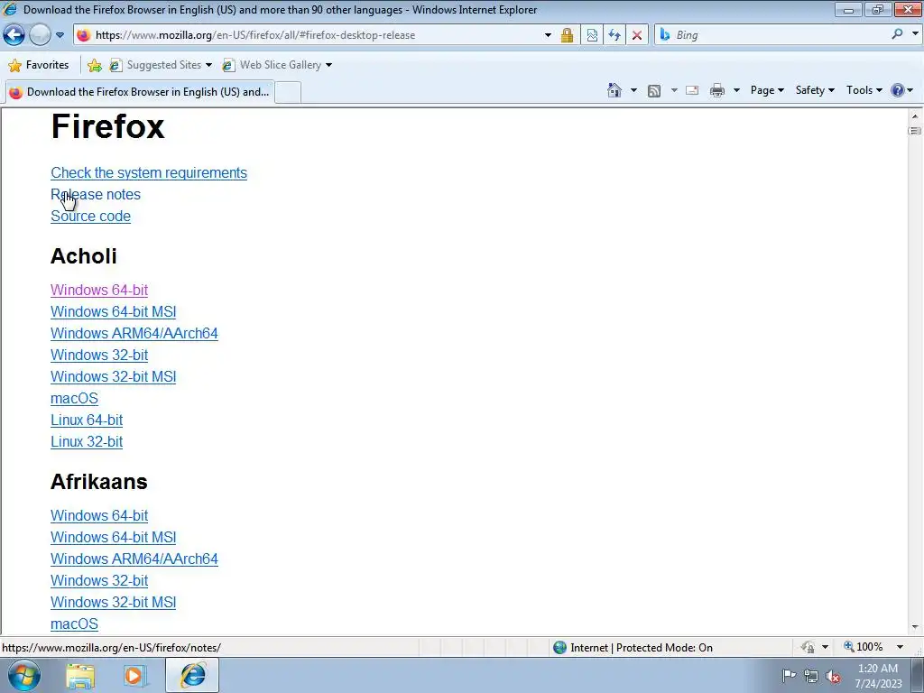The image size is (924, 693).
Task: Click the scrollbar down arrow
Action: [x=915, y=627]
